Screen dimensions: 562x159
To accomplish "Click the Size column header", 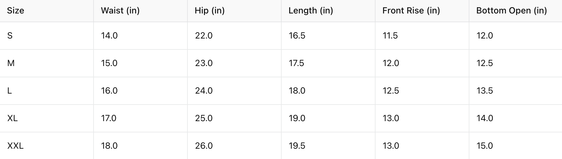I will click(x=16, y=11).
